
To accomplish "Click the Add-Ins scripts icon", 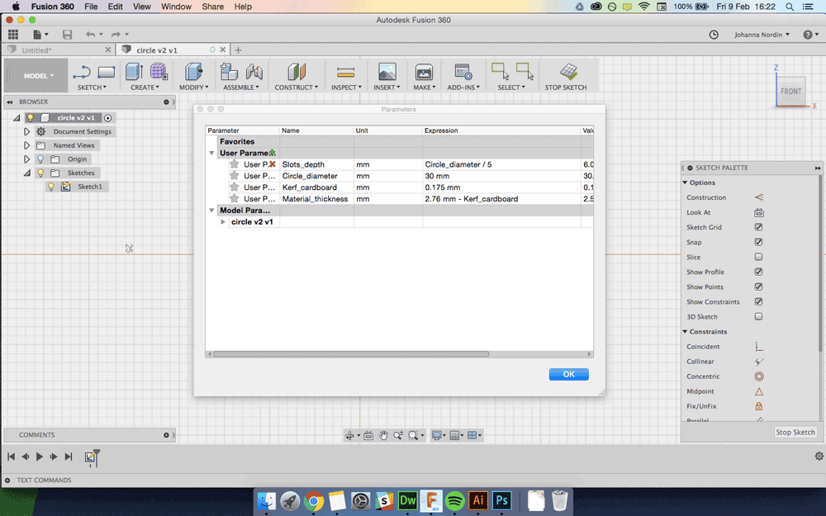I will pos(463,72).
